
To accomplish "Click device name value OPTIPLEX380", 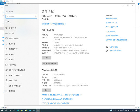I will pyautogui.click(x=58, y=35).
